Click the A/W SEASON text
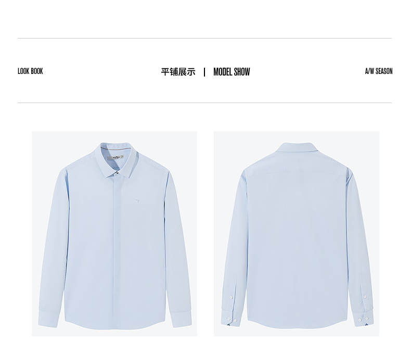Image resolution: width=411 pixels, height=341 pixels. pos(379,71)
